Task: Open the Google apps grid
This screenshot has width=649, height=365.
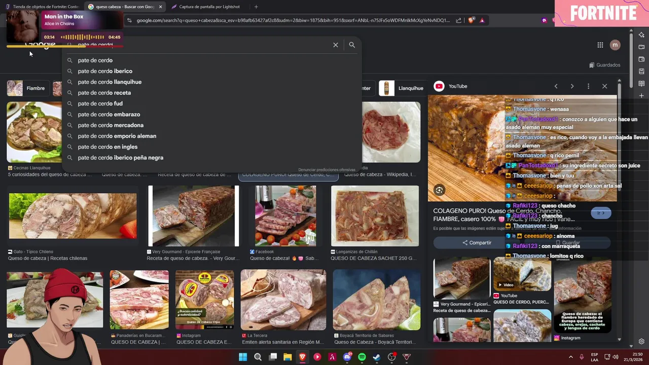Action: coord(600,45)
